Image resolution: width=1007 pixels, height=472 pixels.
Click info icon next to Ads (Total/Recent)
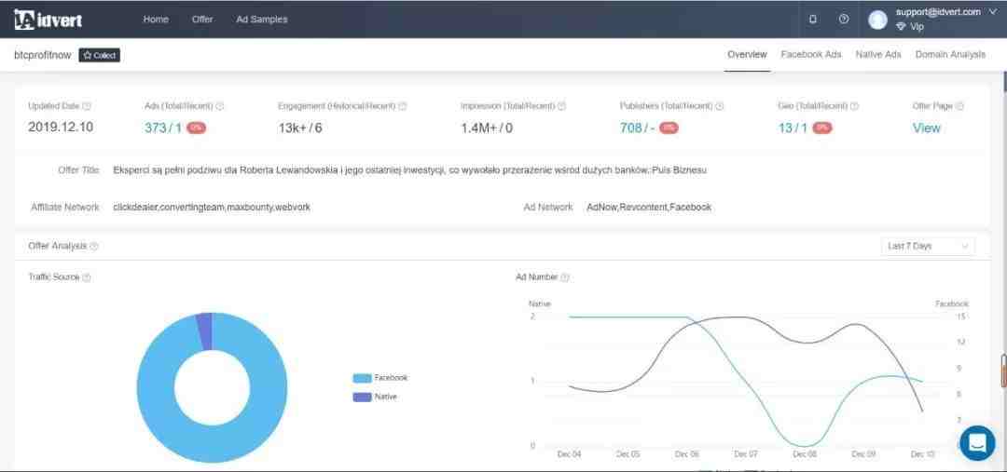[x=220, y=106]
